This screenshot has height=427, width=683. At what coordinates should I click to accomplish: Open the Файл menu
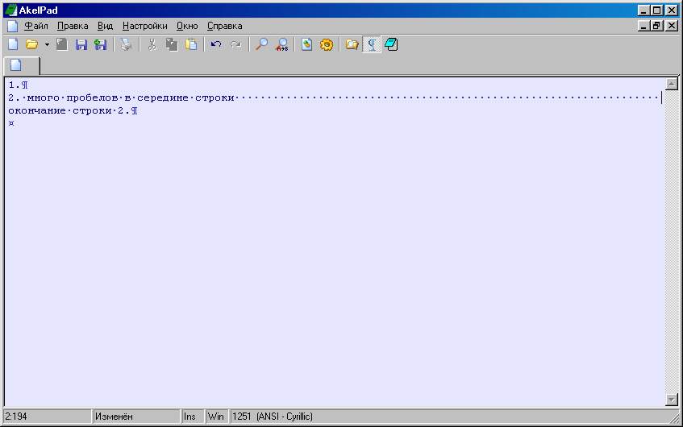click(x=35, y=26)
